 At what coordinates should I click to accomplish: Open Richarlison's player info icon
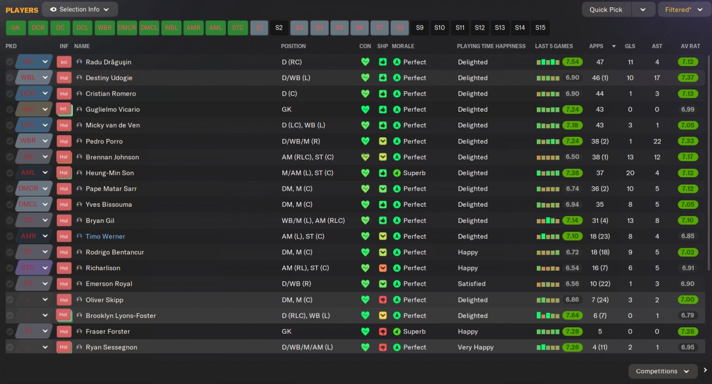coord(80,268)
